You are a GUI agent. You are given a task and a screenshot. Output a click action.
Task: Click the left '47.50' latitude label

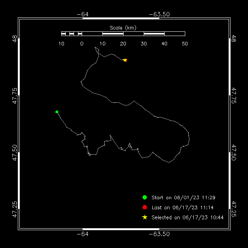tap(15, 153)
